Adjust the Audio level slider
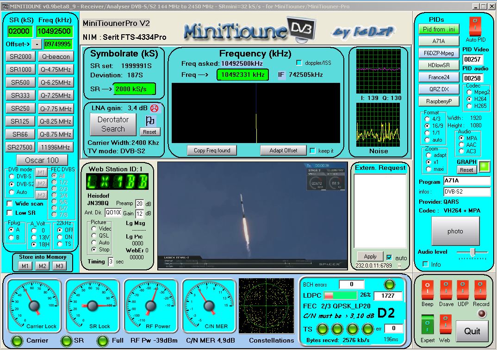The image size is (497, 350). (472, 252)
